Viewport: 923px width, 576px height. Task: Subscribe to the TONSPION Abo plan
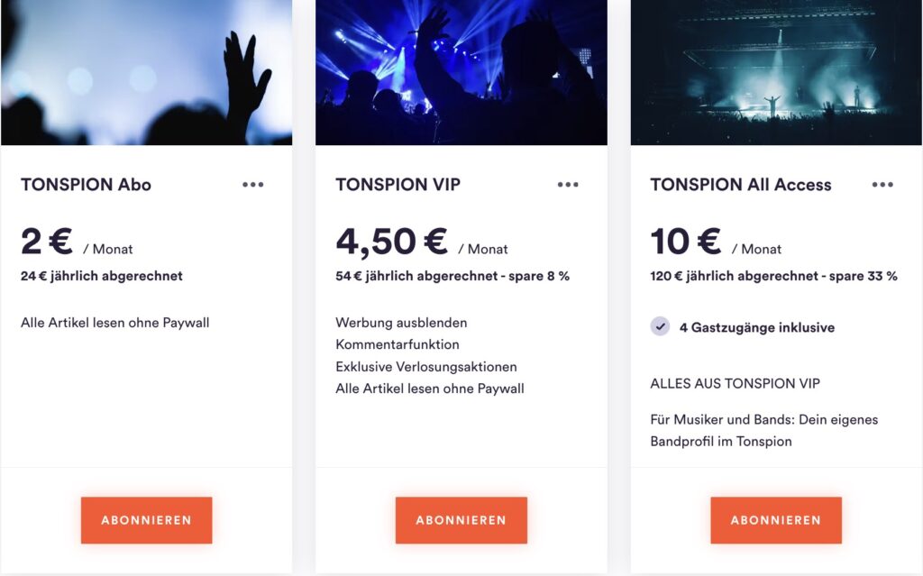click(146, 520)
